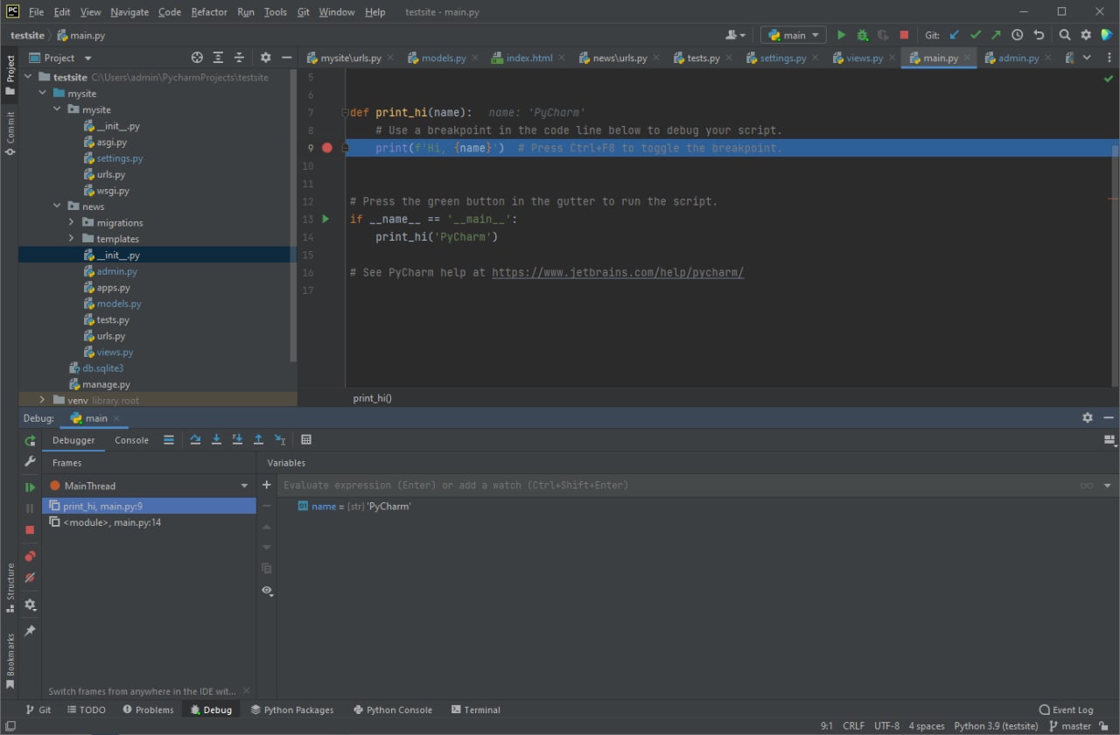Click the Evaluate expression input field
The height and width of the screenshot is (735, 1120).
point(678,485)
